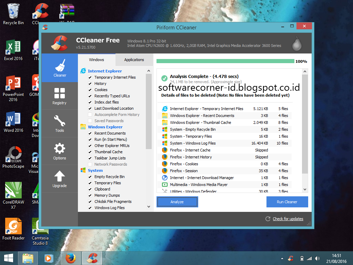
Task: Open the taskbar media player icon
Action: coord(49,258)
